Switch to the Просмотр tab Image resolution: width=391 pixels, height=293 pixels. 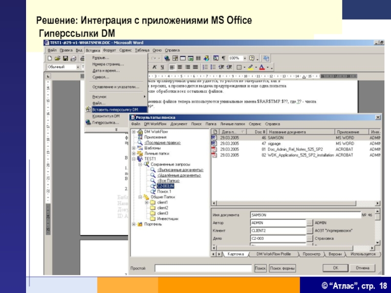tap(311, 254)
